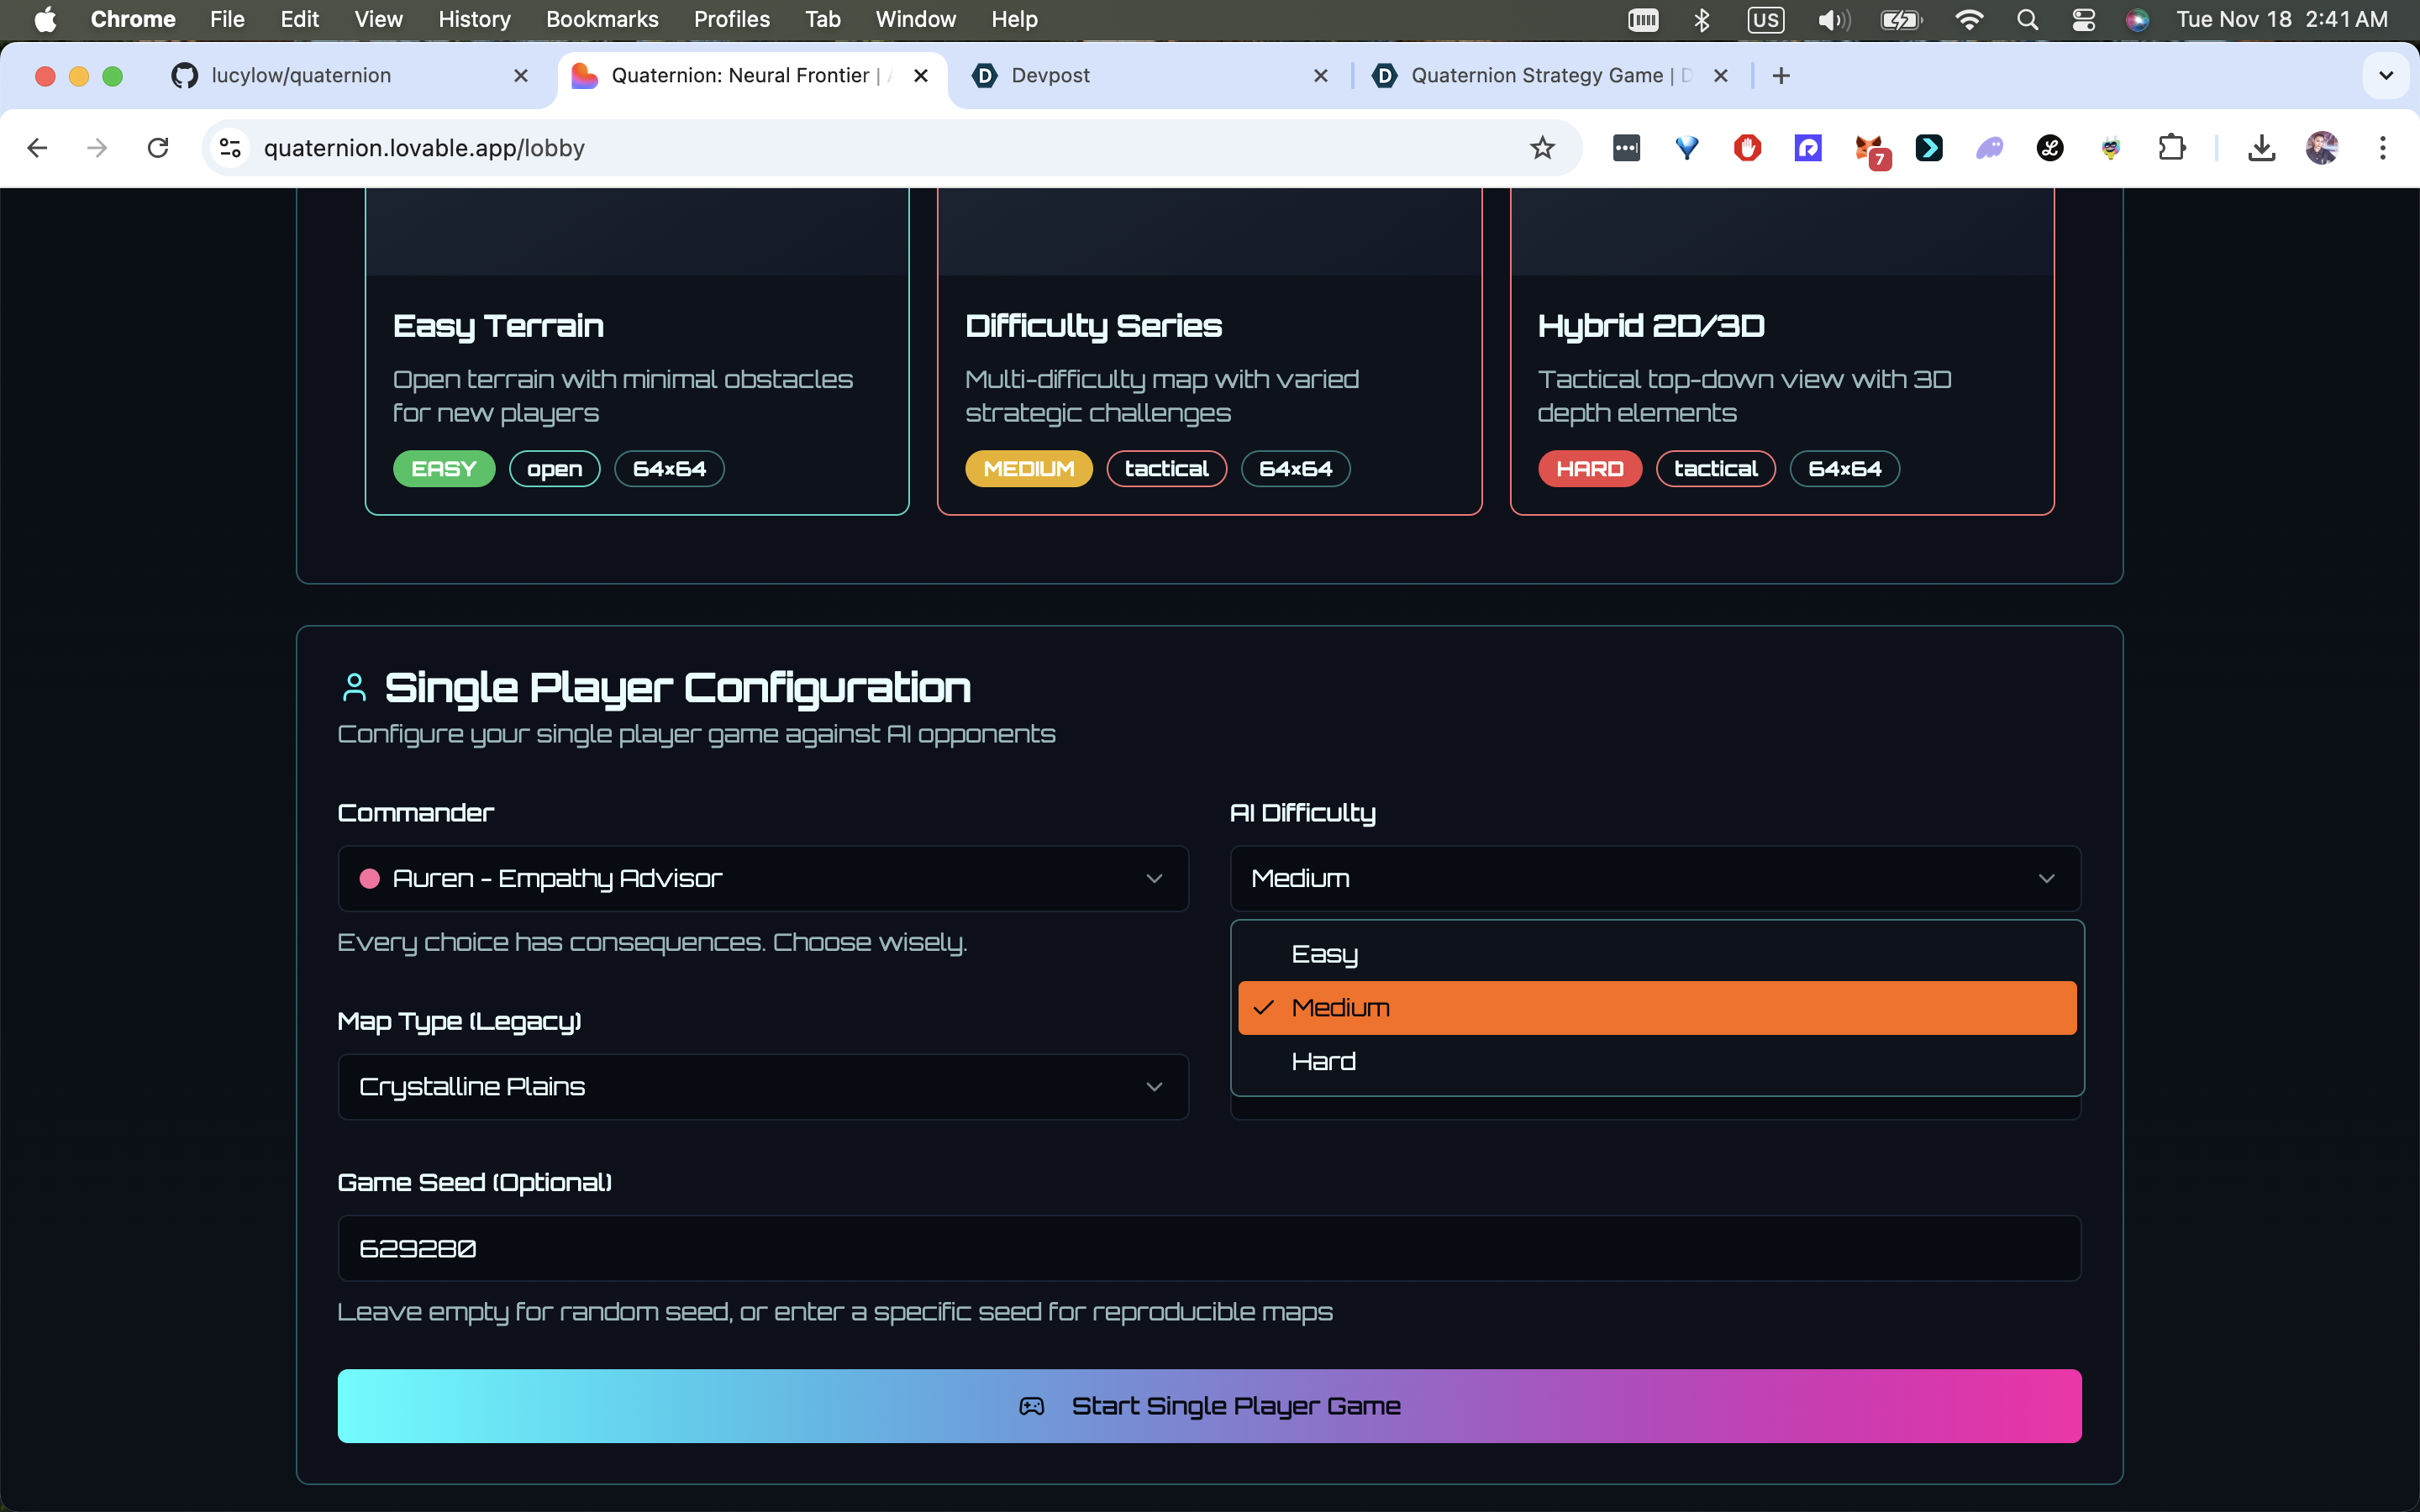
Task: Open the MetaMask fox extension
Action: [1868, 149]
